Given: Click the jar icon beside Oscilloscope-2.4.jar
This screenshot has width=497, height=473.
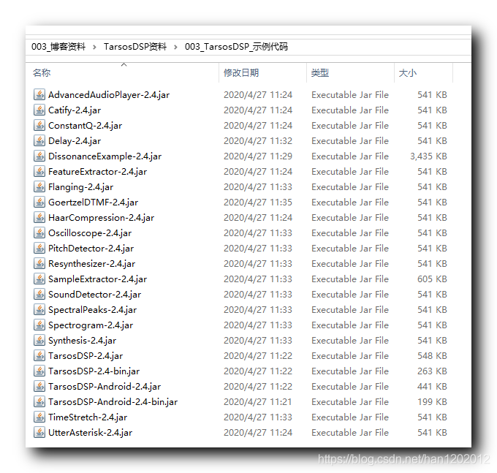Looking at the screenshot, I should tap(39, 232).
